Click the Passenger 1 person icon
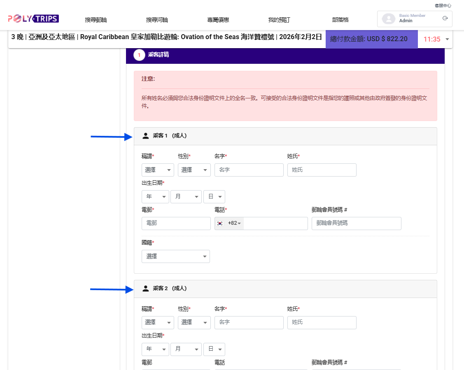Image resolution: width=464 pixels, height=370 pixels. [145, 136]
